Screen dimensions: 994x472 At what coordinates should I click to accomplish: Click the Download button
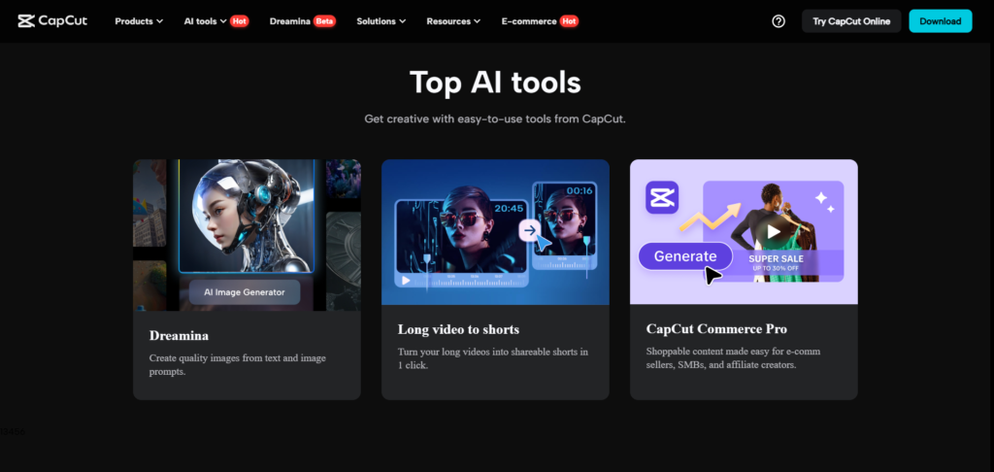click(x=940, y=21)
